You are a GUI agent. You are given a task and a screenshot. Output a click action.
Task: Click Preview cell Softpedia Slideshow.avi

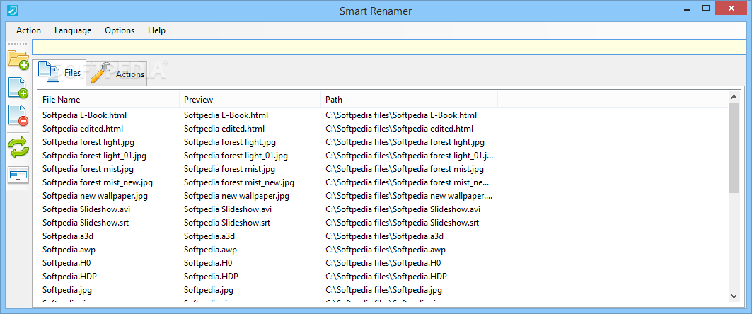228,209
